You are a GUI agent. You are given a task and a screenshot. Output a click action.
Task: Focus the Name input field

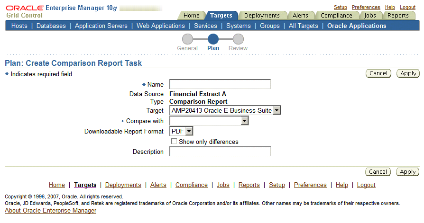(220, 84)
